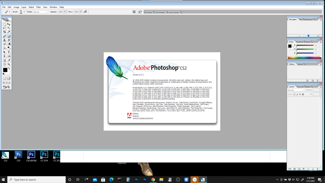This screenshot has height=183, width=325.
Task: Open the Help menu
Action: click(62, 7)
